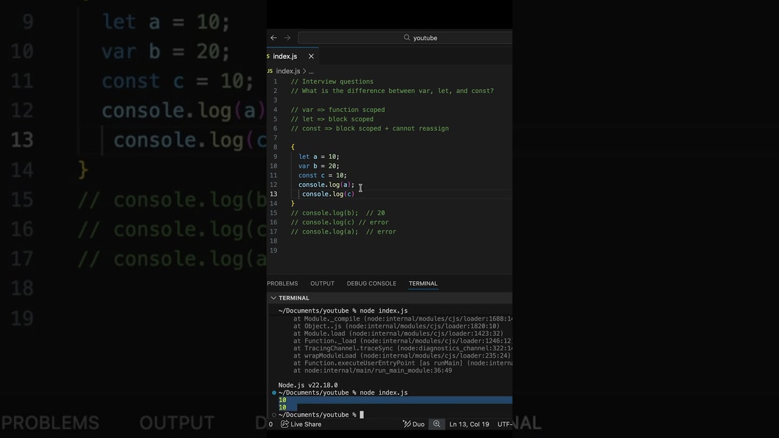This screenshot has width=779, height=438.
Task: Click the youtube command center search box
Action: [405, 38]
